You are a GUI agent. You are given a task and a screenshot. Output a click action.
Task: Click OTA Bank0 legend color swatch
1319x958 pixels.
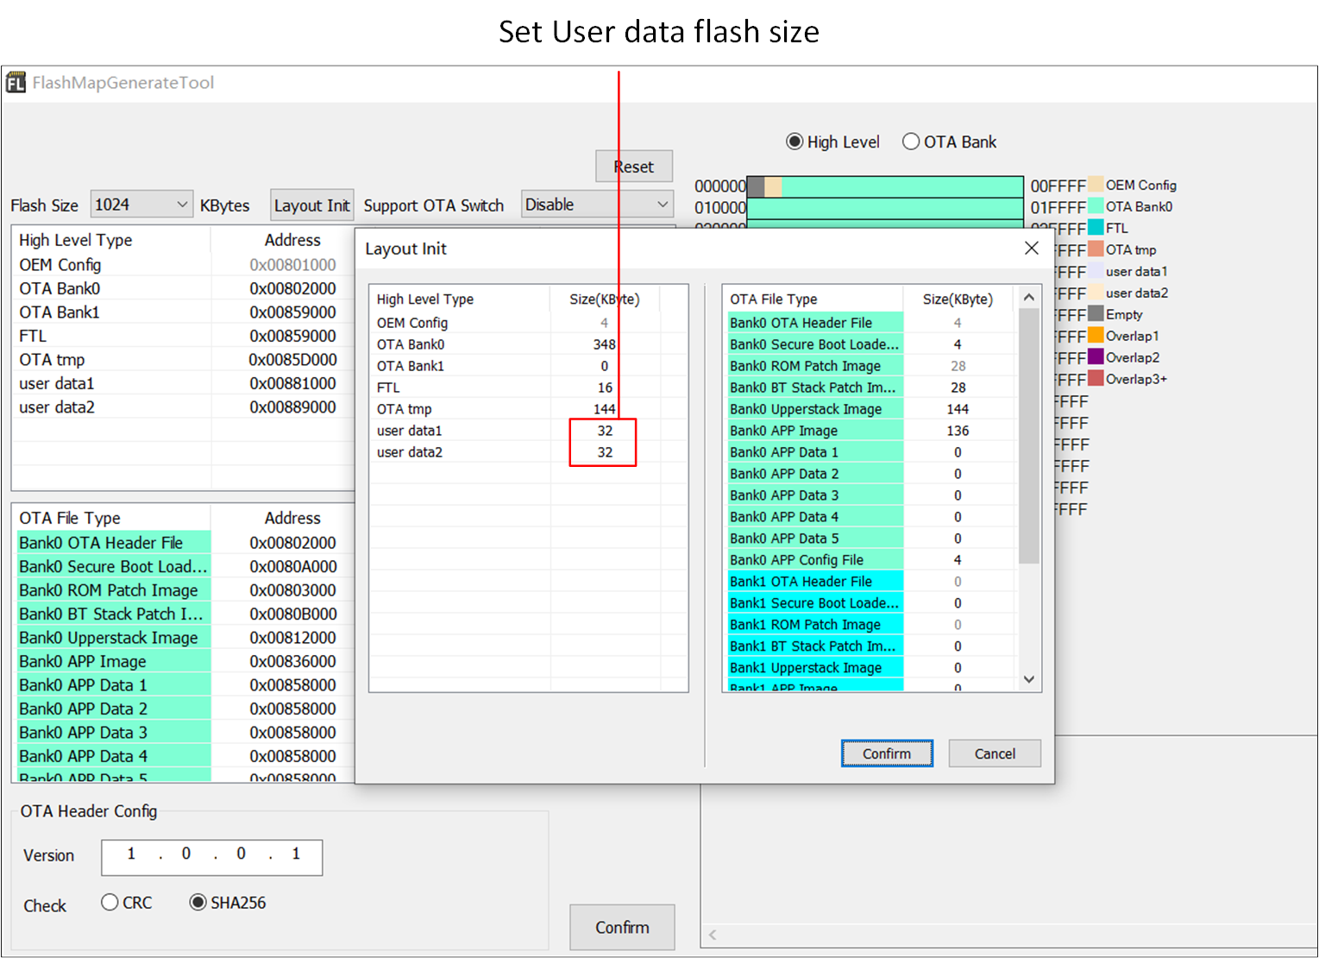coord(1096,206)
